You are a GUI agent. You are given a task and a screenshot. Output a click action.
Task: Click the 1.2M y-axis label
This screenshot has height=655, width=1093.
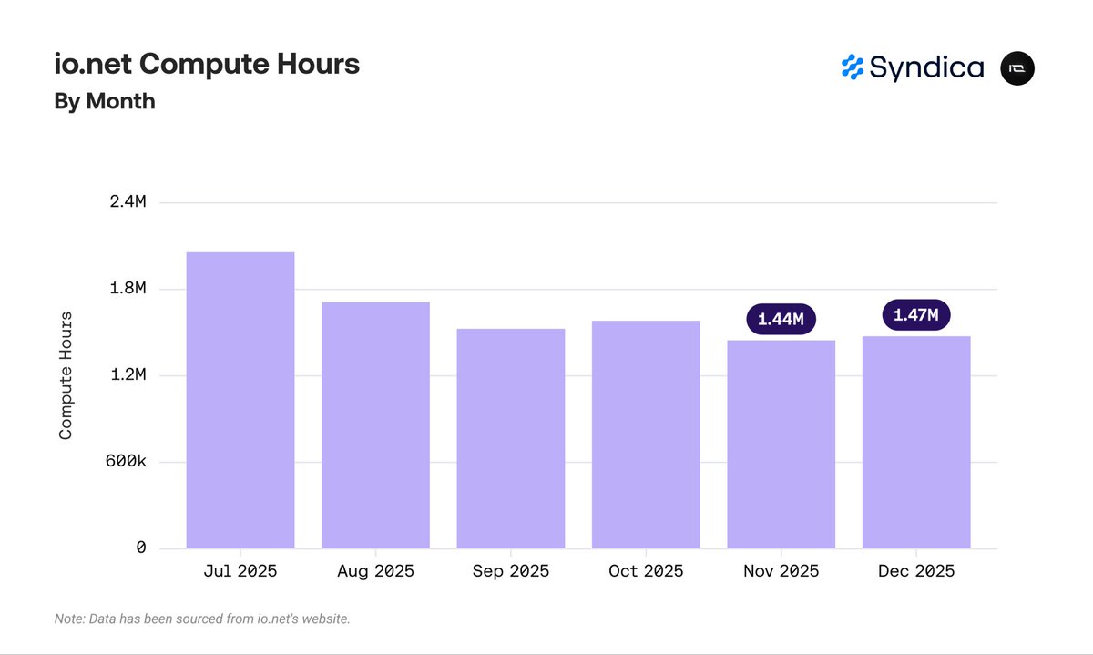click(x=128, y=374)
